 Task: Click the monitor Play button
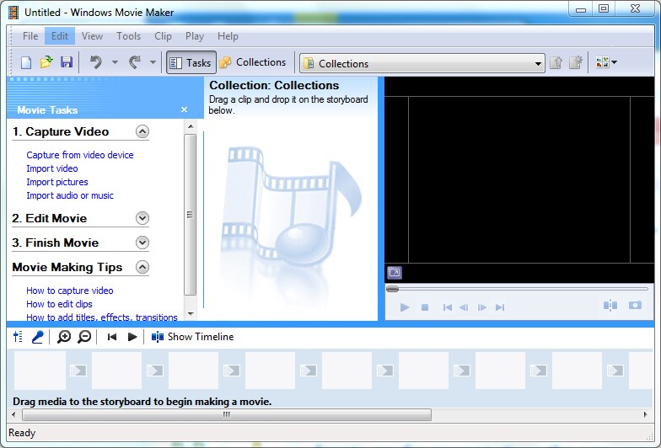tap(405, 307)
